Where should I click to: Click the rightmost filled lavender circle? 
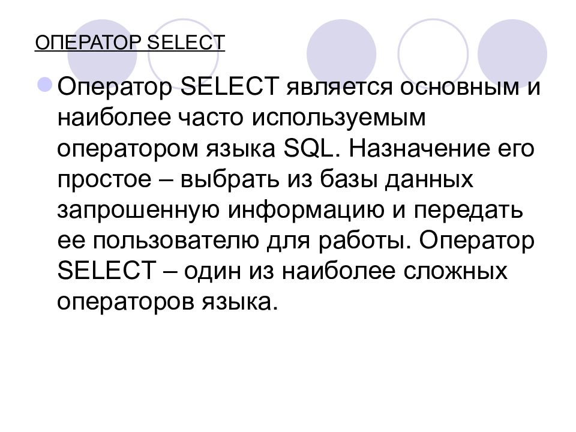coord(512,54)
